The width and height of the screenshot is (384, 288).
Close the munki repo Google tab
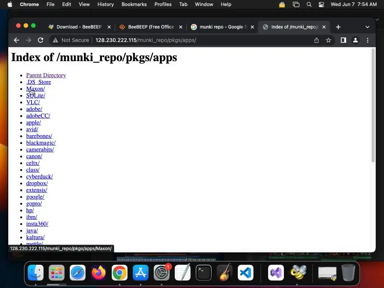(x=252, y=27)
